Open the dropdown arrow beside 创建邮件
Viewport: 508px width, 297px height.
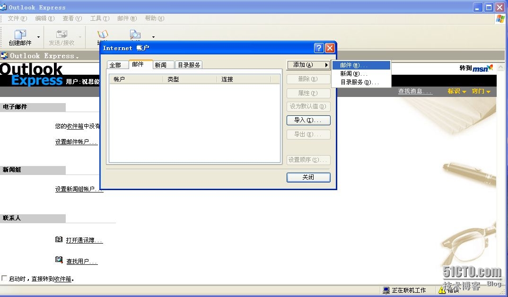pyautogui.click(x=39, y=37)
